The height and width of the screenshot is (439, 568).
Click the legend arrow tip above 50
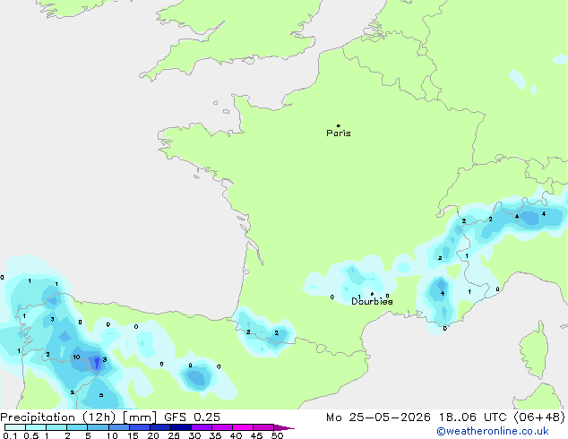[284, 427]
